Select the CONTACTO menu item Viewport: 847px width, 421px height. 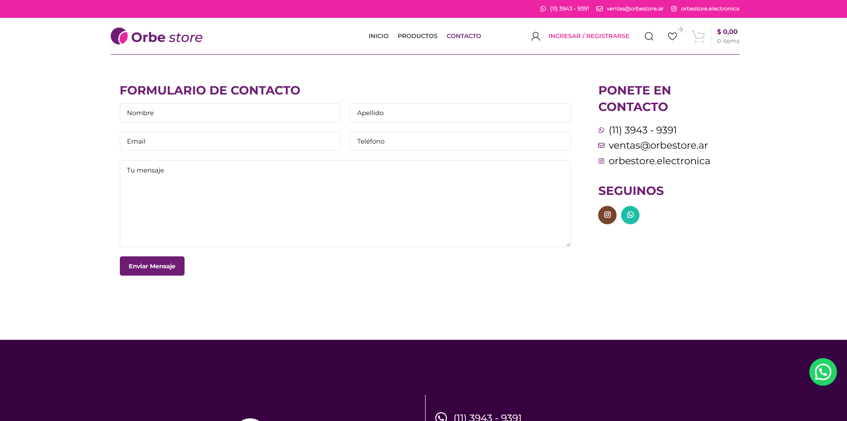coord(464,36)
